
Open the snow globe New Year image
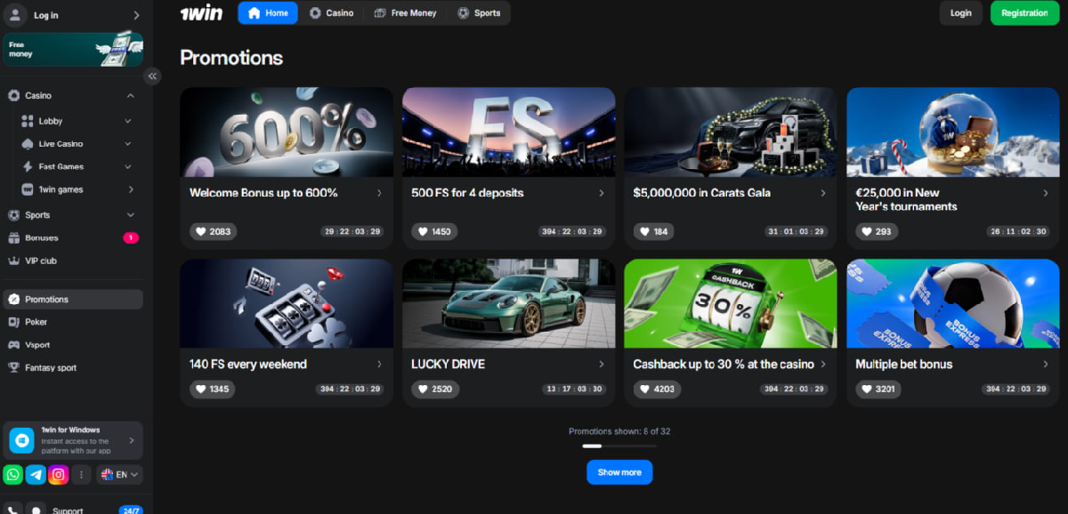click(x=953, y=132)
